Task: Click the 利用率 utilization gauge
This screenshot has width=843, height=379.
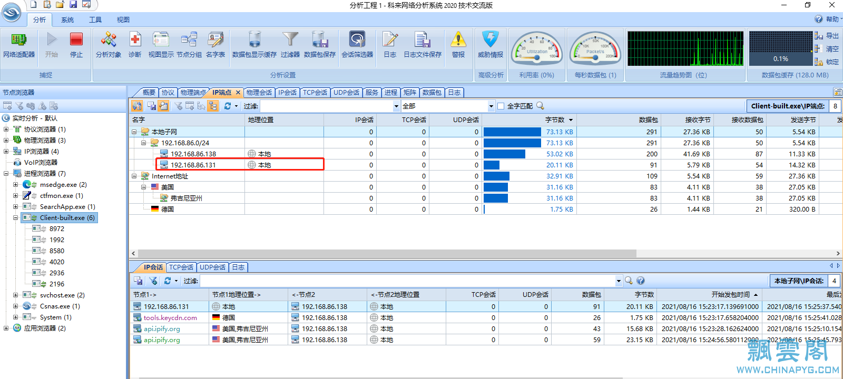Action: [x=537, y=48]
